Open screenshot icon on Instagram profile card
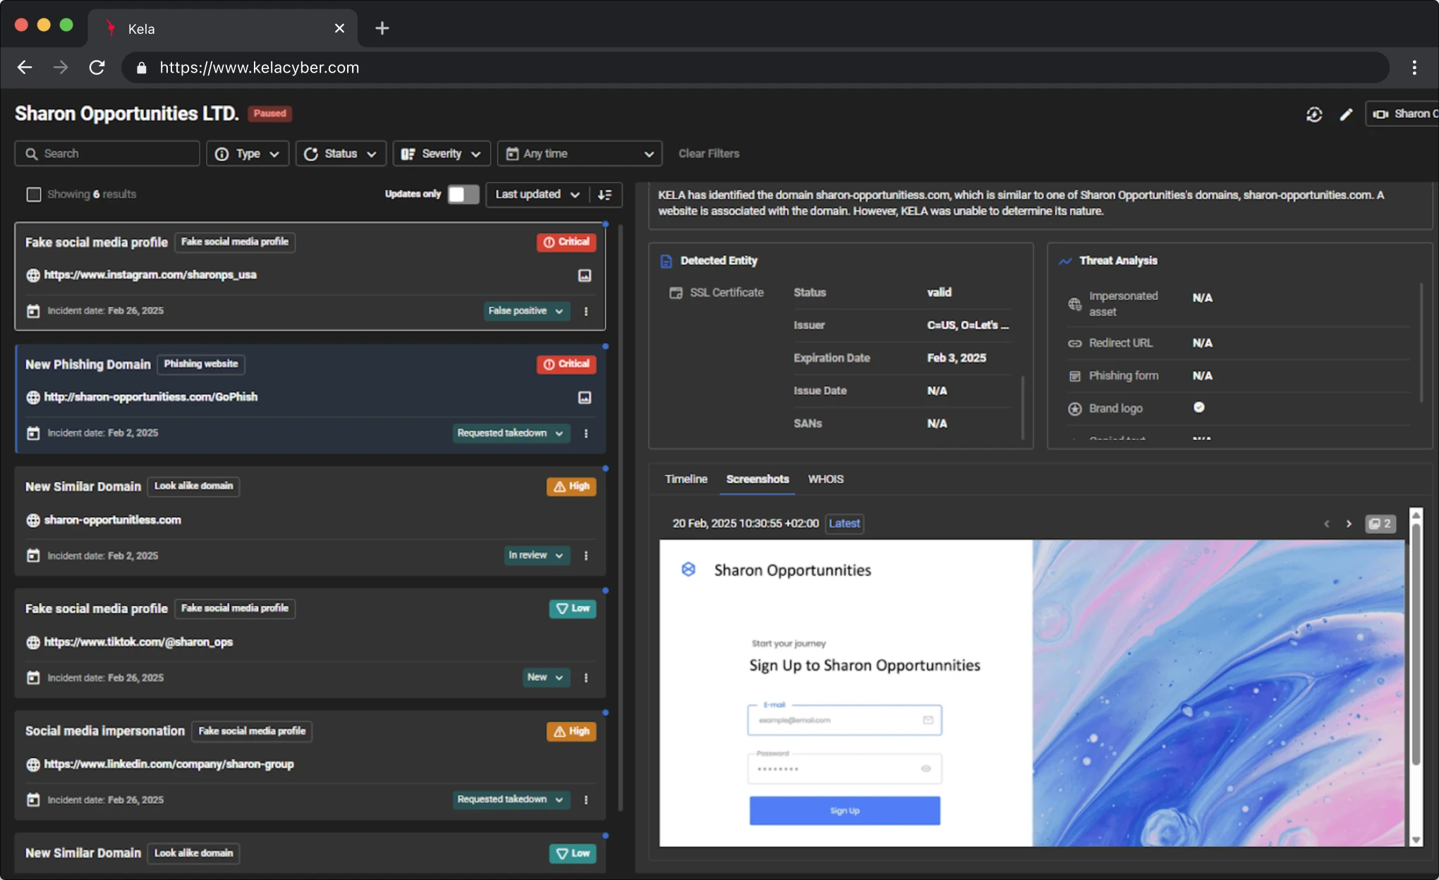Screen dimensions: 1439x880 (x=585, y=275)
